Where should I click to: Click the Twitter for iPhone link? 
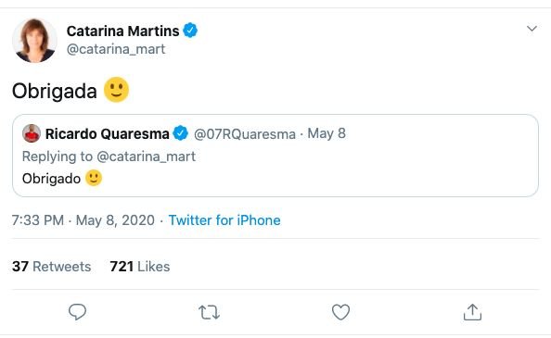pyautogui.click(x=224, y=220)
